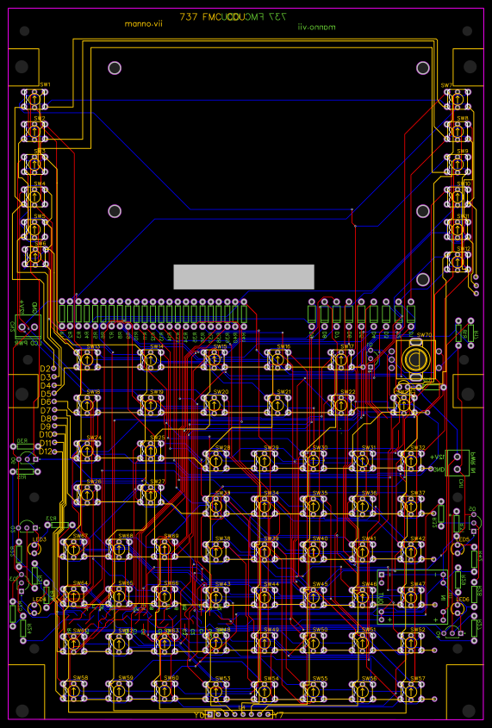Screen dimensions: 492x728
Task: Select the SW57 switch footprint
Action: pos(411,691)
